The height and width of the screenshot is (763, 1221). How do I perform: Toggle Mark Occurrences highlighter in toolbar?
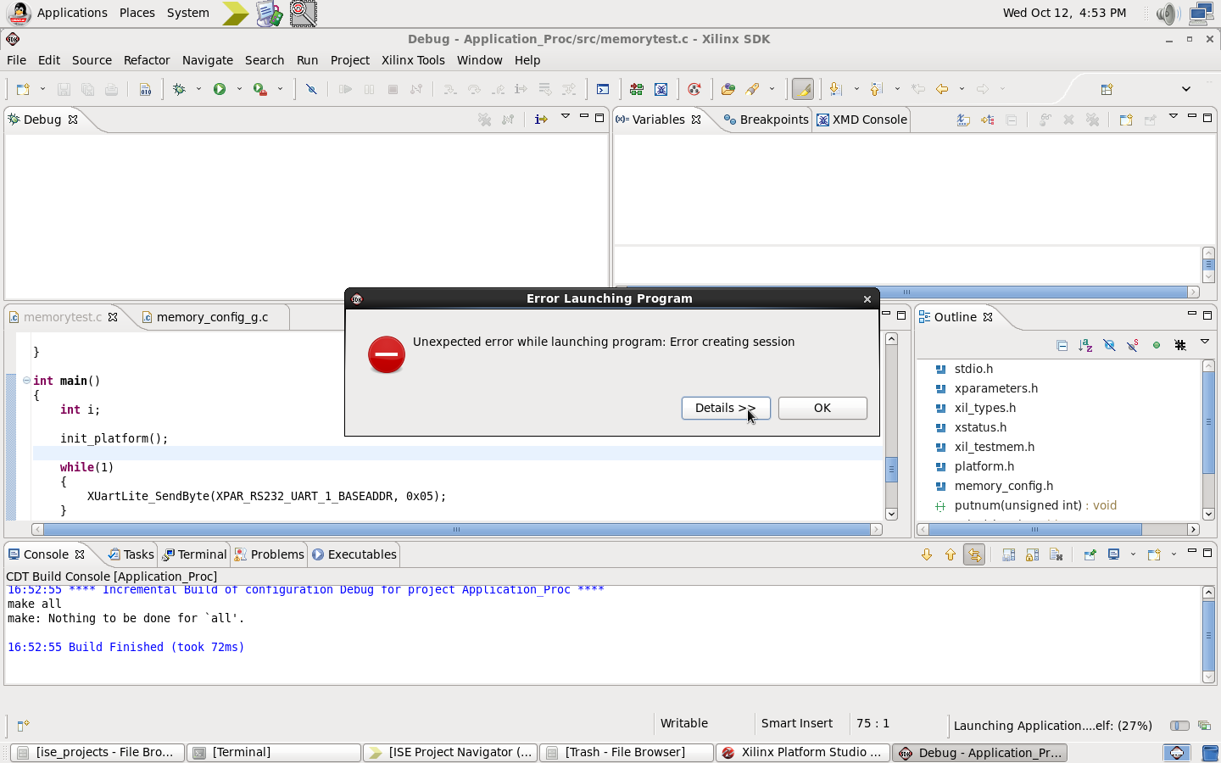pos(802,89)
